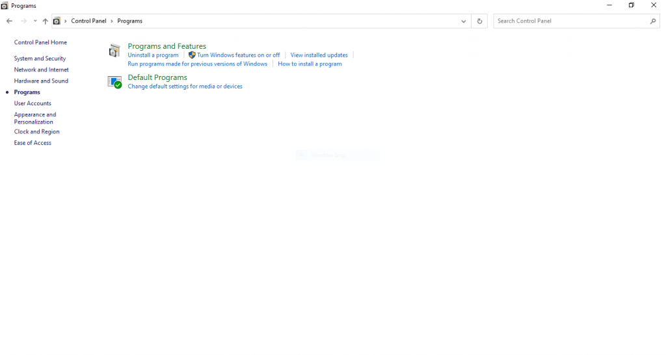Click the Programs and Features icon
Viewport: 666px width, 355px height.
[114, 51]
